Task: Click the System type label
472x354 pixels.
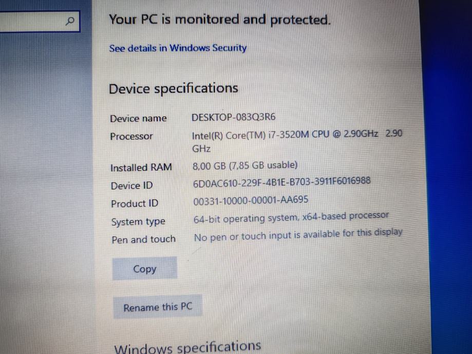Action: (138, 222)
